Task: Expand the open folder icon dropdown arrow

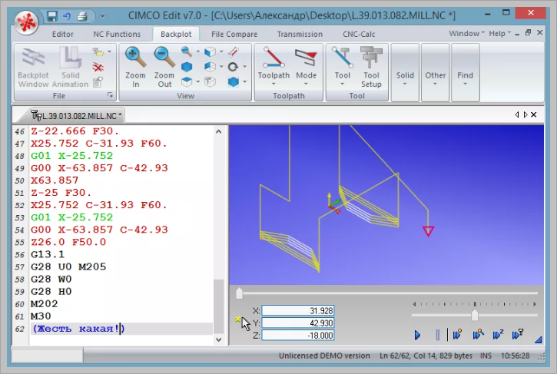Action: coord(109,52)
